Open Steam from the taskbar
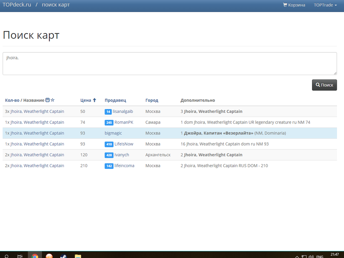 point(63,256)
